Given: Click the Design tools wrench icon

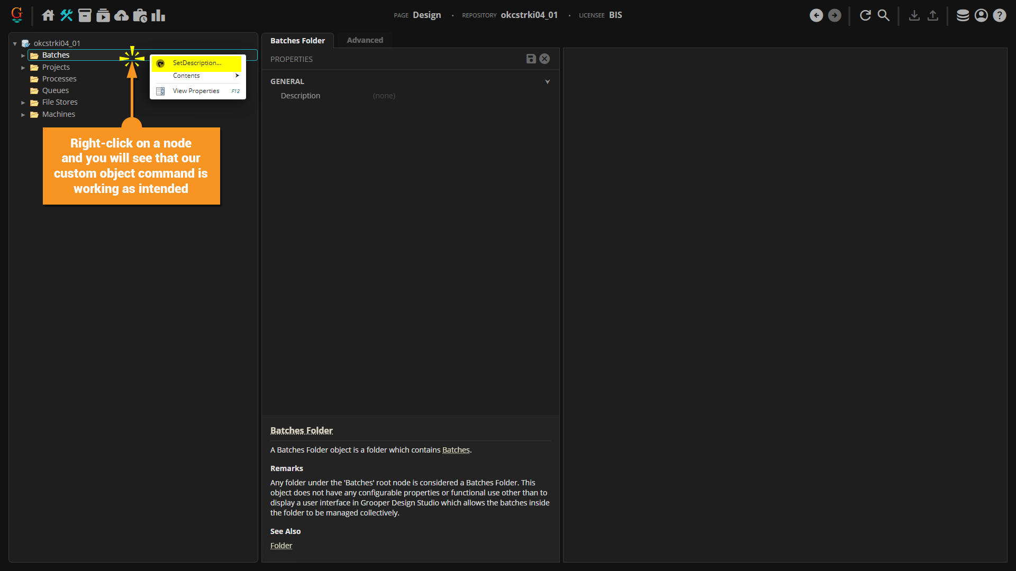Looking at the screenshot, I should tap(66, 15).
